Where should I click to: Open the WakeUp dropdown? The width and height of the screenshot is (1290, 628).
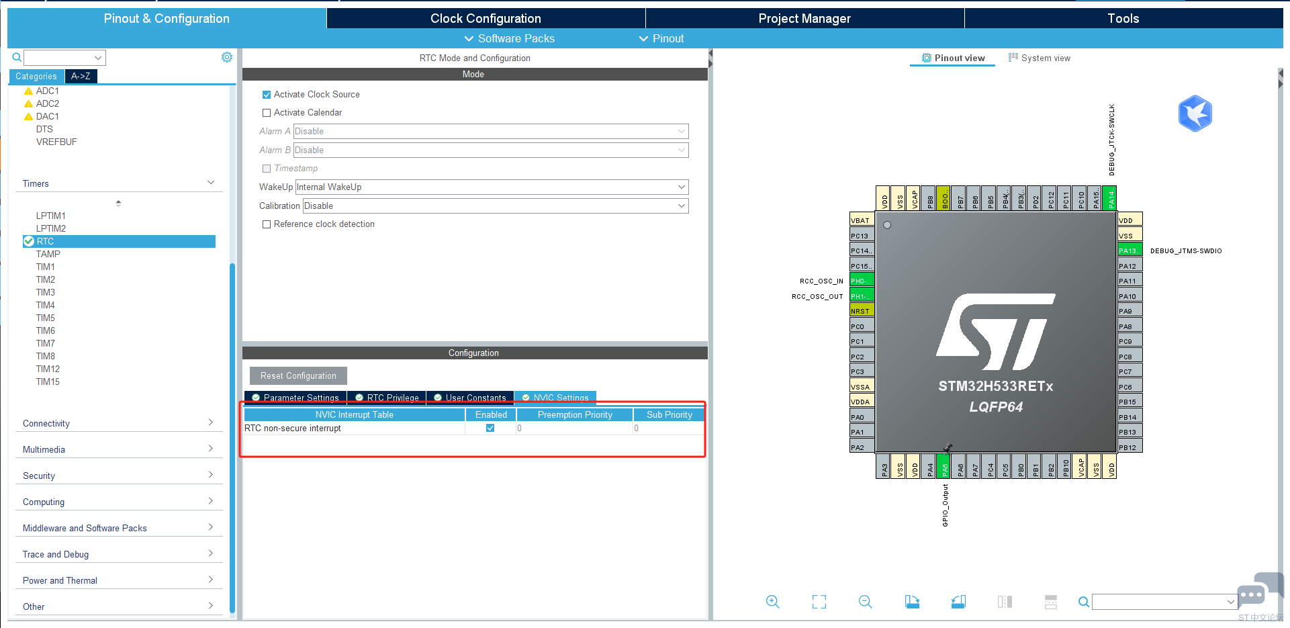pos(492,187)
